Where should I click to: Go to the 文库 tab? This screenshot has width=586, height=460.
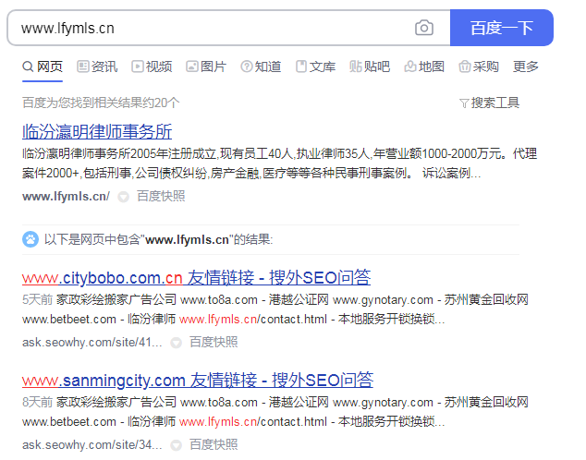[x=315, y=67]
